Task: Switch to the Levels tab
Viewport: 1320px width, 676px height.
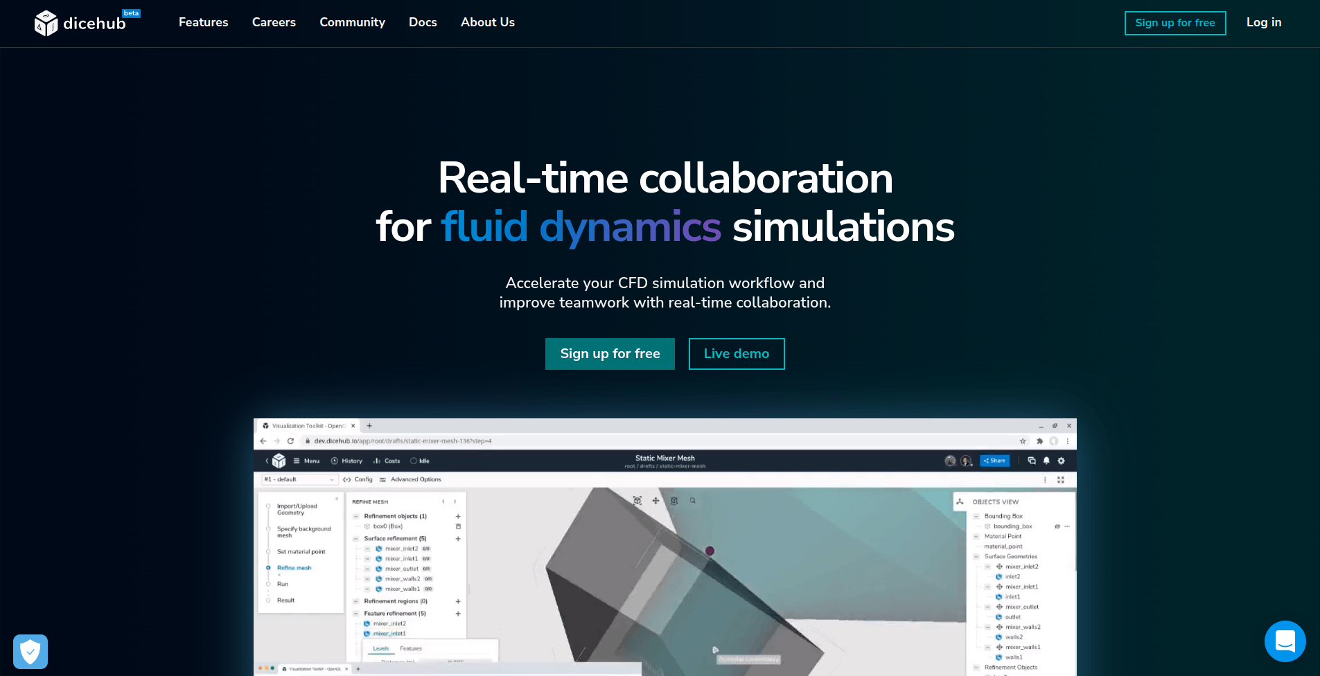Action: click(x=381, y=649)
